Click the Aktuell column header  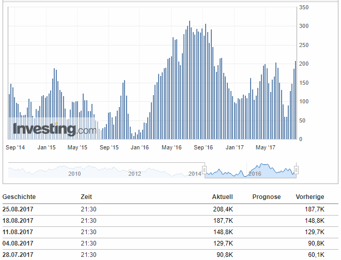[x=222, y=197]
